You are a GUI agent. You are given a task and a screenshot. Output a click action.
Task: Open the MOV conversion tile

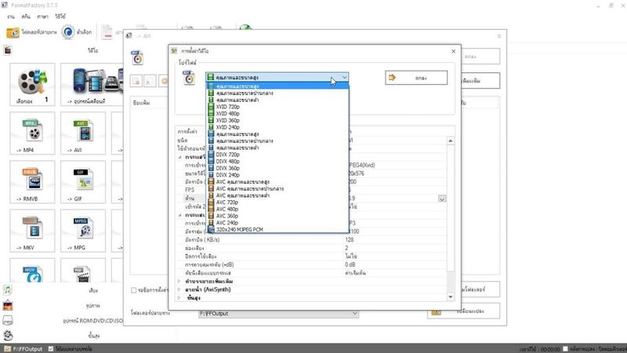pos(32,271)
